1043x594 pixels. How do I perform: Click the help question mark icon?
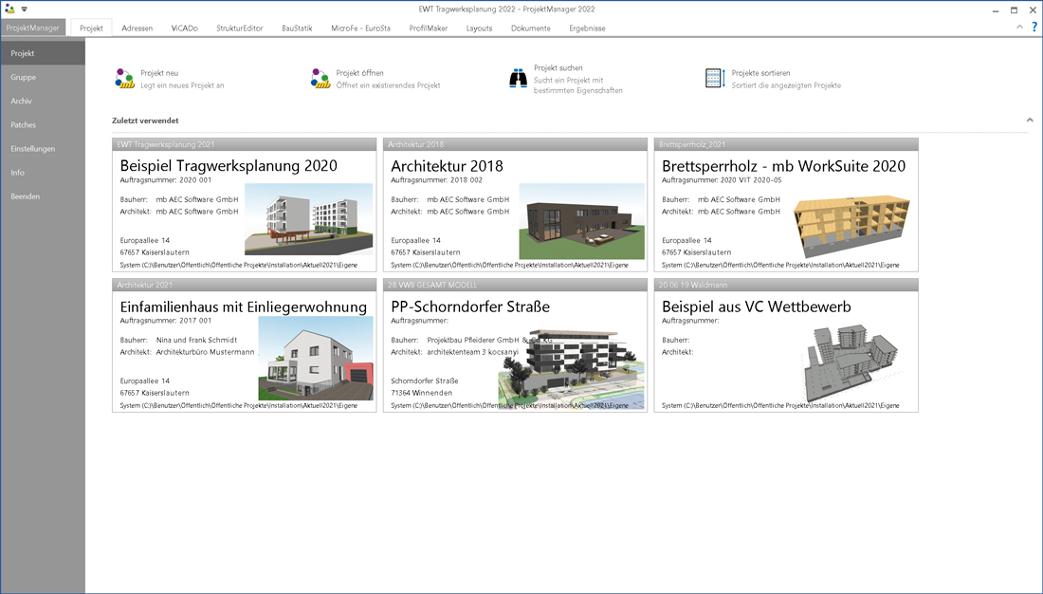click(x=1034, y=28)
